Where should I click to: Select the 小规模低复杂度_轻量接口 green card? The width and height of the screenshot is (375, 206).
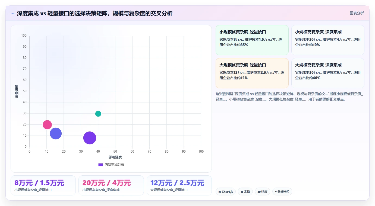252,40
